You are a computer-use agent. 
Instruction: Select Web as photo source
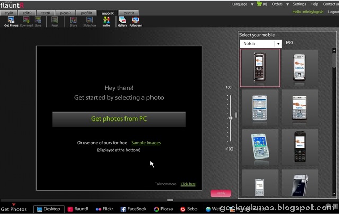point(213,209)
